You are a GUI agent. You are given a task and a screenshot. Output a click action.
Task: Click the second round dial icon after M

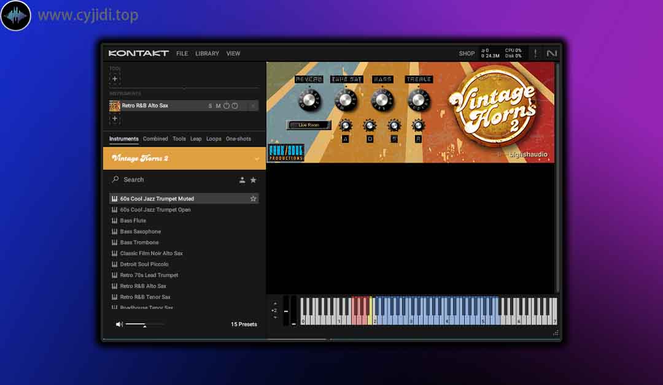pos(235,105)
